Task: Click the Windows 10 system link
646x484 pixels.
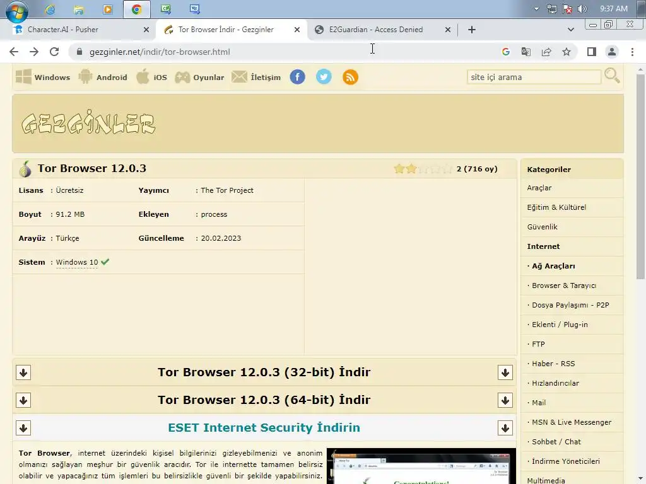Action: click(77, 262)
